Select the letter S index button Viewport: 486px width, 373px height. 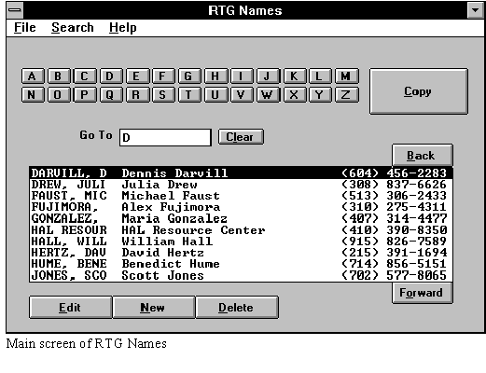pos(163,95)
